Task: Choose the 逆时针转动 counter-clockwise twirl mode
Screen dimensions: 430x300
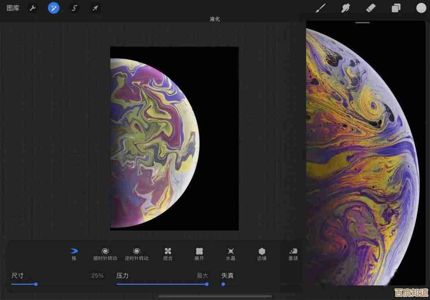Action: click(x=136, y=253)
